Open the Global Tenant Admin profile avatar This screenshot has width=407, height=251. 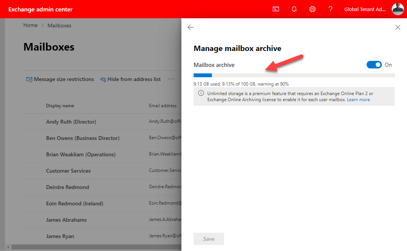click(x=397, y=9)
